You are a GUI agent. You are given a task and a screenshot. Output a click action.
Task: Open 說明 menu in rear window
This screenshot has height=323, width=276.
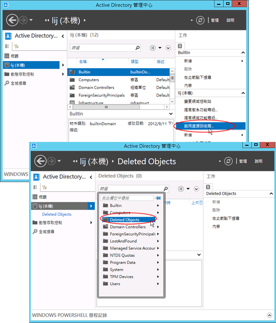(x=230, y=20)
